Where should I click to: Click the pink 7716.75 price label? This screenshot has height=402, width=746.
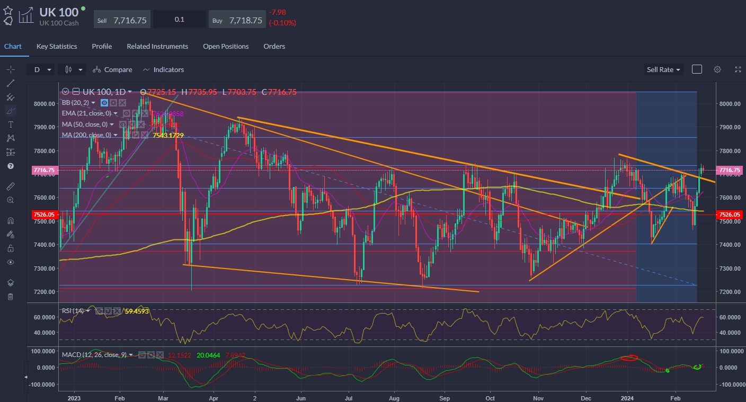click(731, 170)
